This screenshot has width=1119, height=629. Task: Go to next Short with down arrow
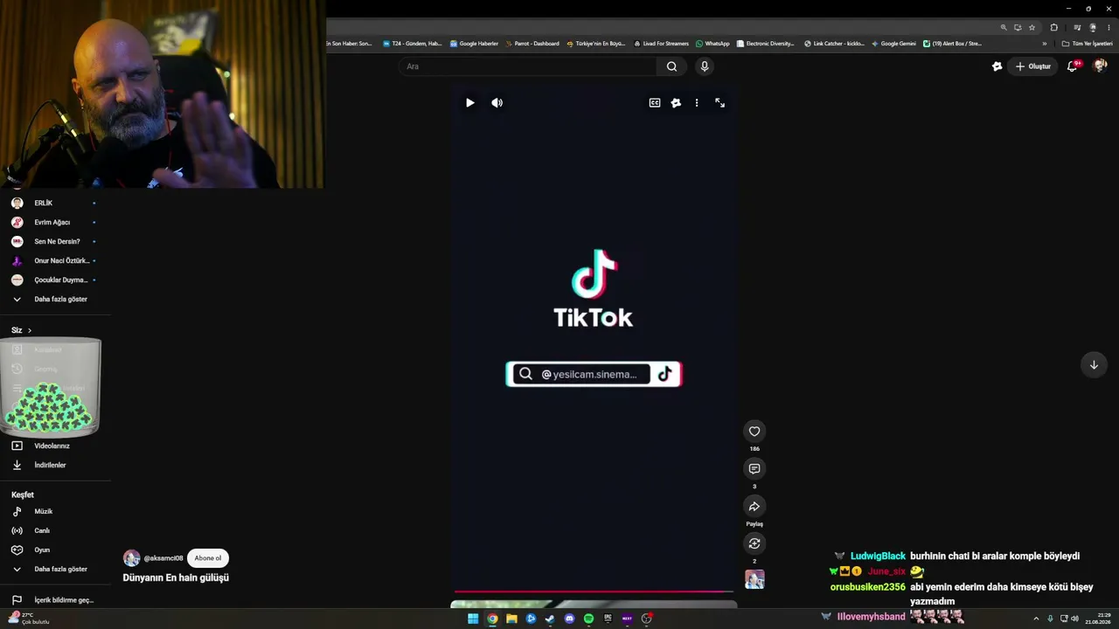coord(1094,365)
